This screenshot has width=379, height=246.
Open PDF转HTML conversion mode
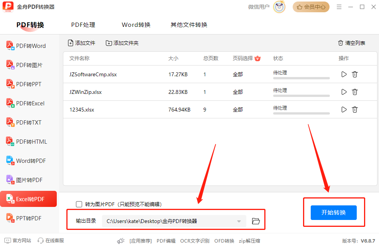point(28,141)
